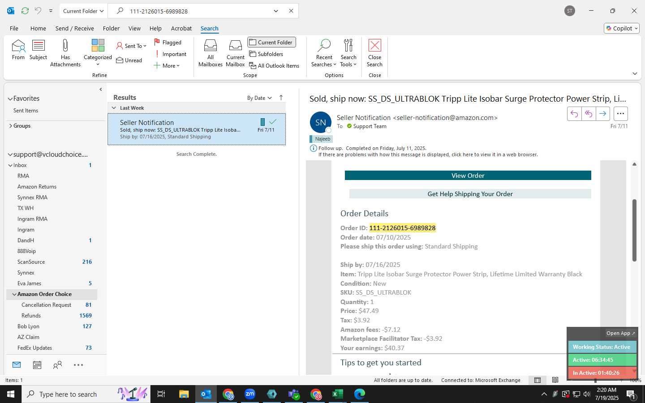The image size is (645, 403).
Task: Open the File menu
Action: tap(14, 28)
